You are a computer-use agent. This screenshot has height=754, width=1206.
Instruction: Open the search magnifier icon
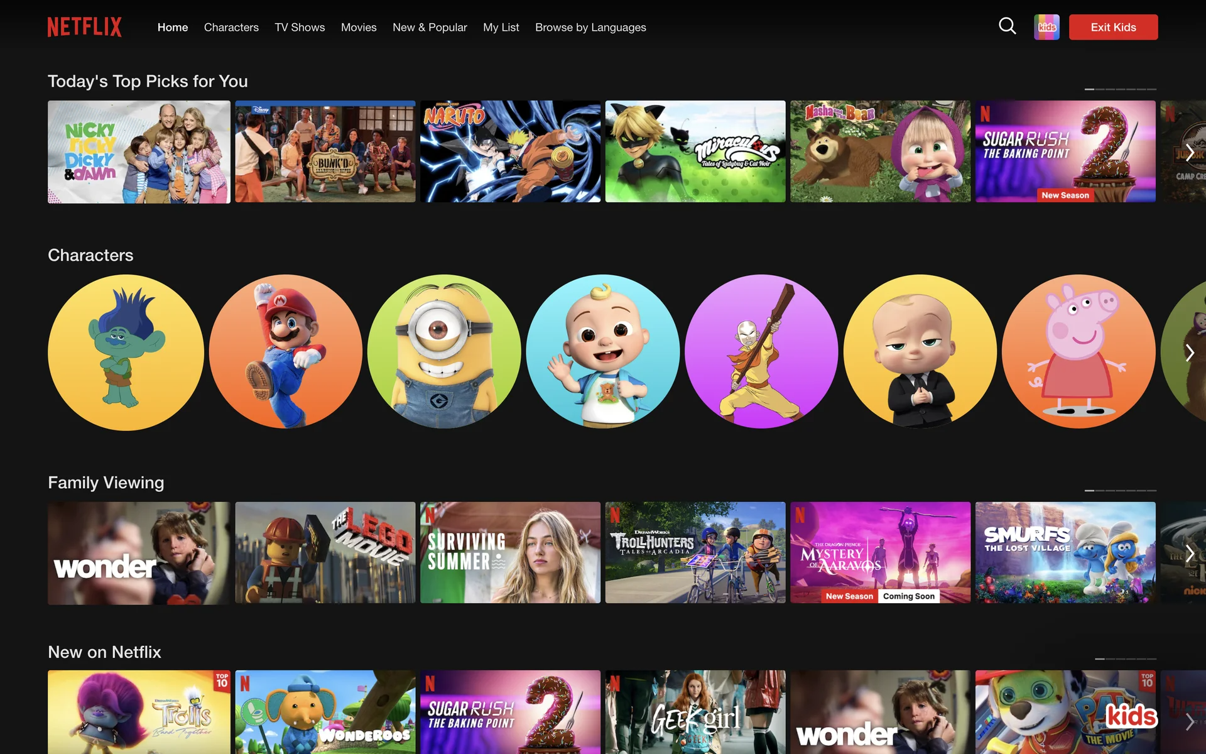(x=1007, y=26)
